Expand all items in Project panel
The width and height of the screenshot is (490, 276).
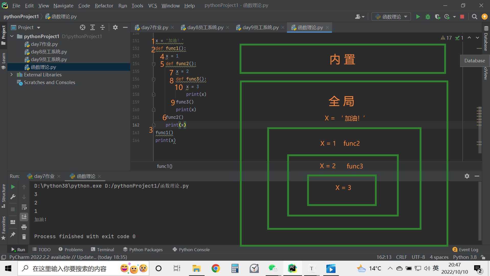tap(92, 27)
